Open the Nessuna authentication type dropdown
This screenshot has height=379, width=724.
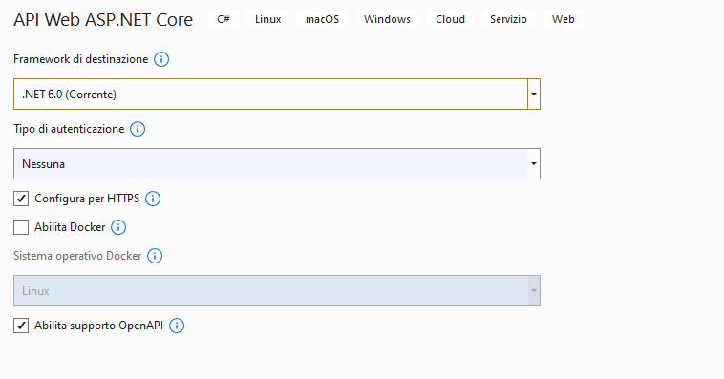pyautogui.click(x=277, y=164)
